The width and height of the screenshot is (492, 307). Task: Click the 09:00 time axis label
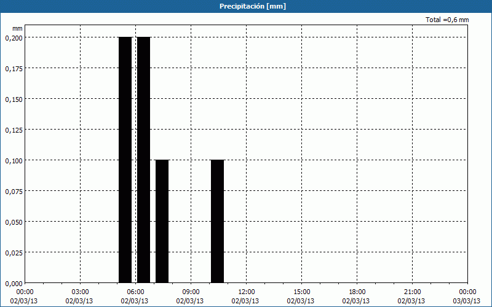point(191,292)
